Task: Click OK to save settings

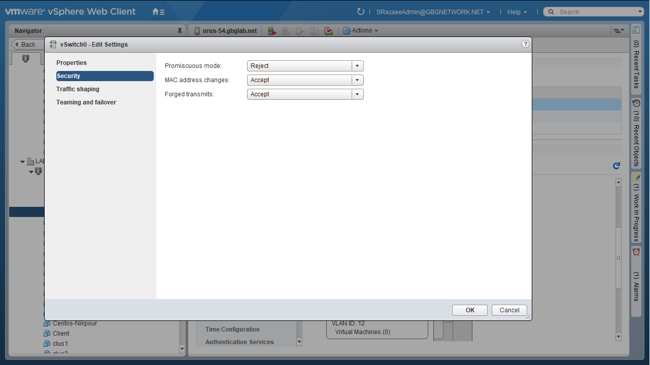Action: point(470,310)
